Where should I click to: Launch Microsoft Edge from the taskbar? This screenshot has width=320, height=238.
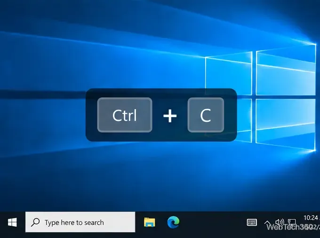173,222
